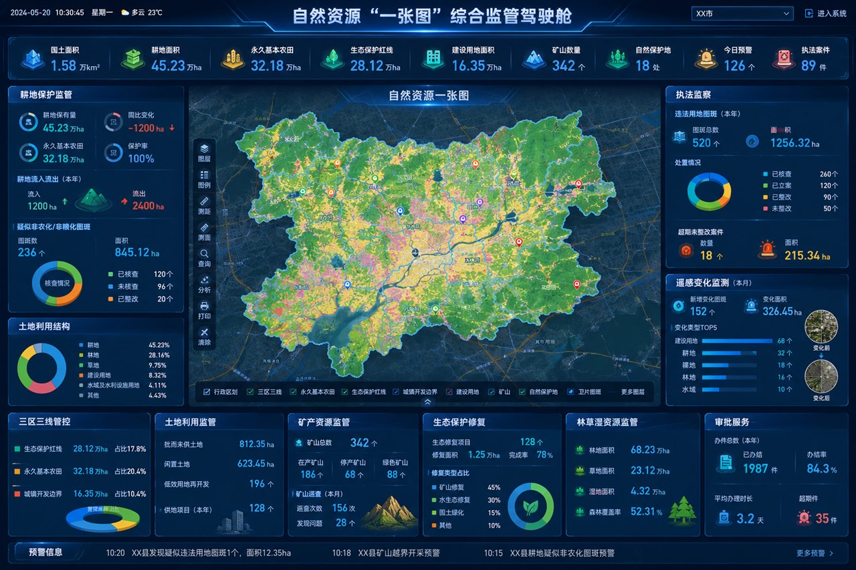
Task: Expand 更多图层 more layers
Action: pyautogui.click(x=633, y=392)
